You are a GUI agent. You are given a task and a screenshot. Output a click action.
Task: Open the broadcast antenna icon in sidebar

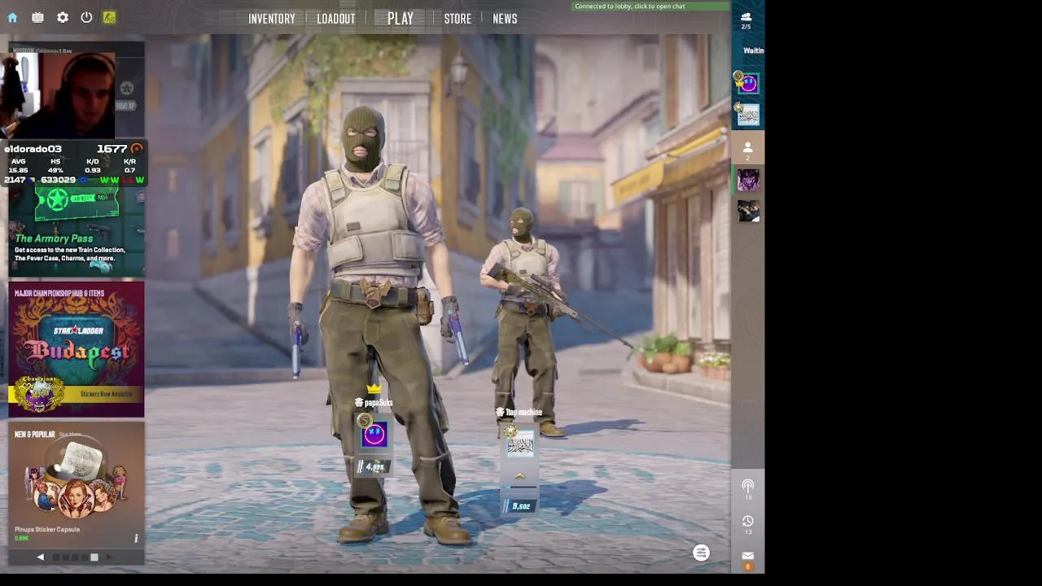(x=747, y=487)
